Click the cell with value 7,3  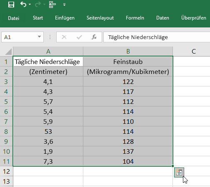pyautogui.click(x=48, y=161)
